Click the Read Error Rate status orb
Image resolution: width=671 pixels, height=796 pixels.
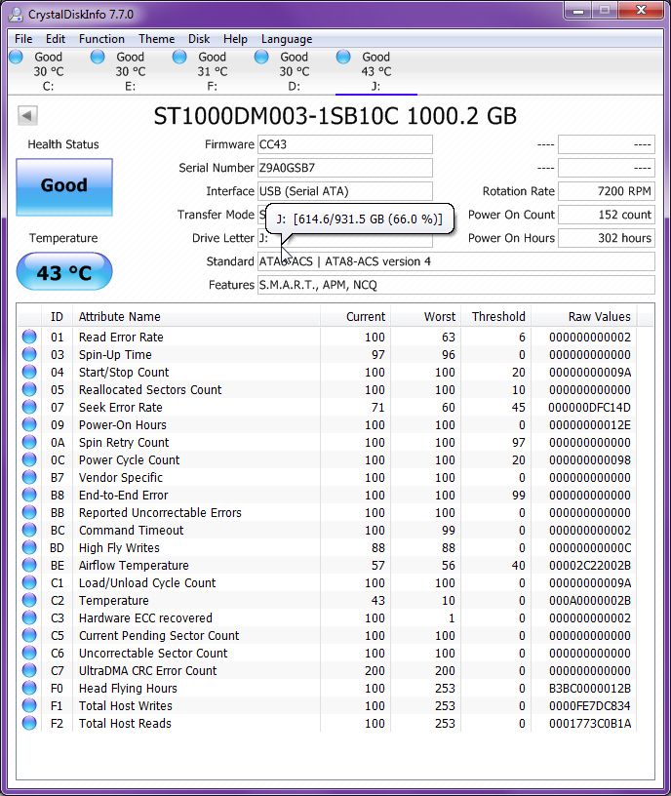coord(29,337)
